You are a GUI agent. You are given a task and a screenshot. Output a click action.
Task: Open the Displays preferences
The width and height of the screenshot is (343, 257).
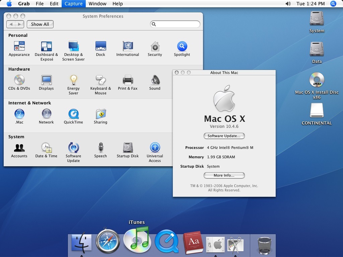46,79
